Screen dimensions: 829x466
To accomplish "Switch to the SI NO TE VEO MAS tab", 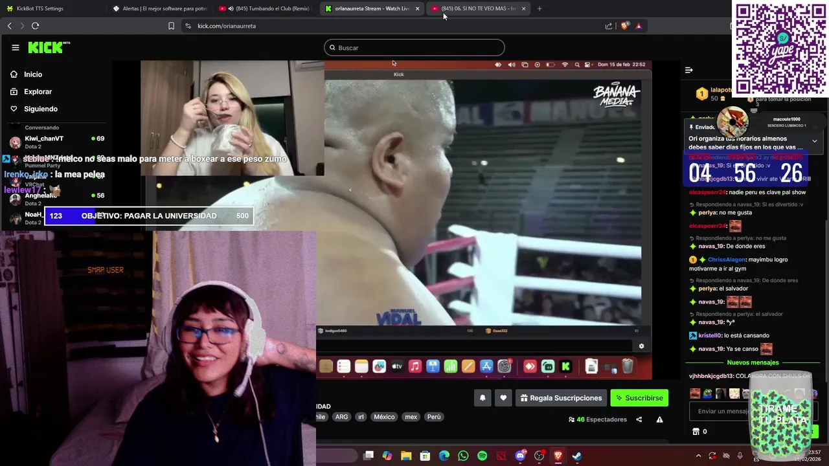I will (478, 8).
